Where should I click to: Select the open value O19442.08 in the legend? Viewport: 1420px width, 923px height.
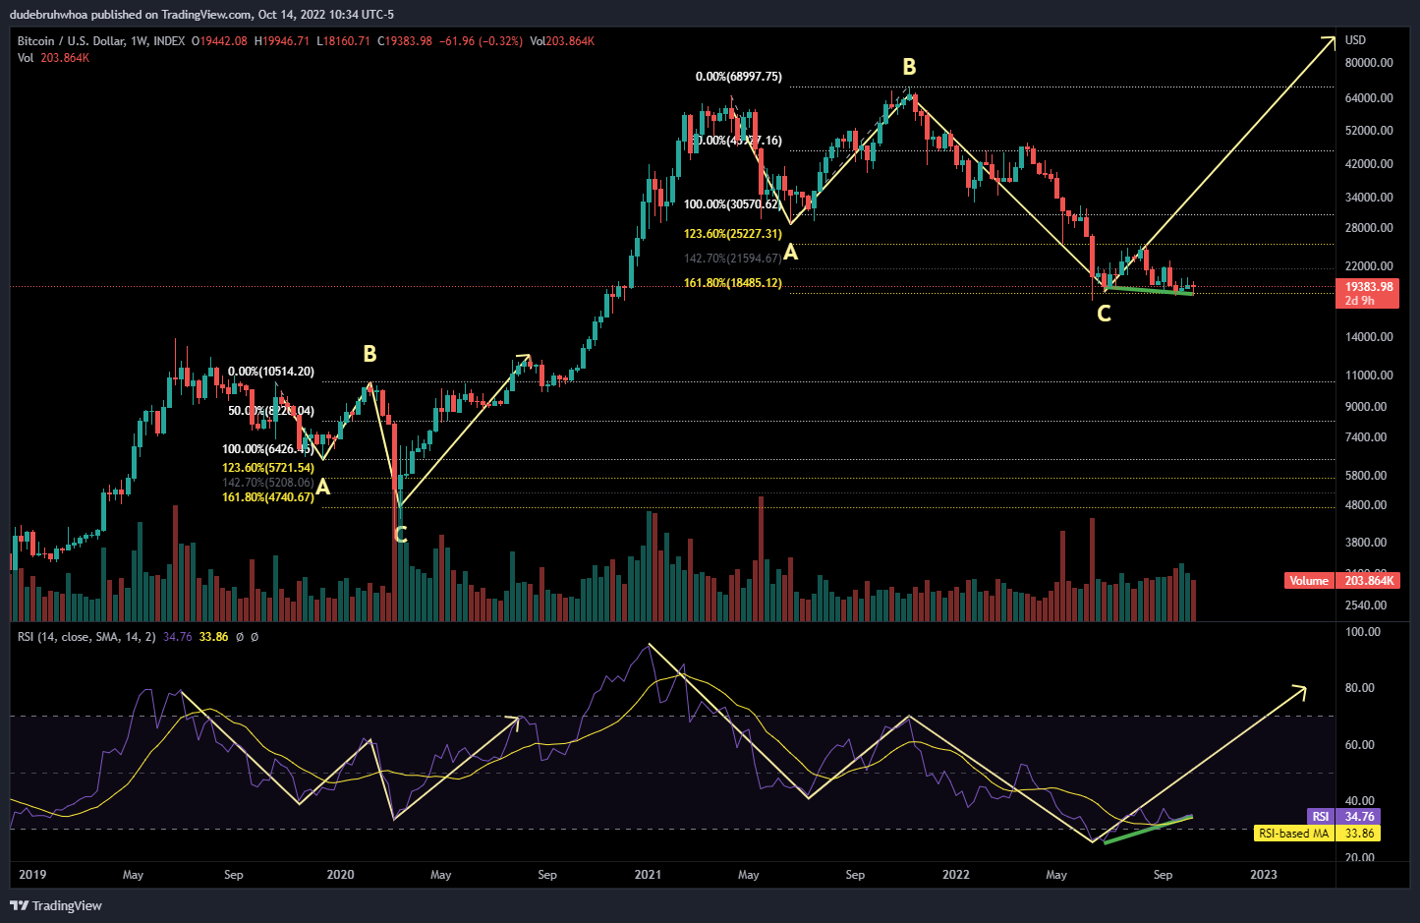point(220,41)
